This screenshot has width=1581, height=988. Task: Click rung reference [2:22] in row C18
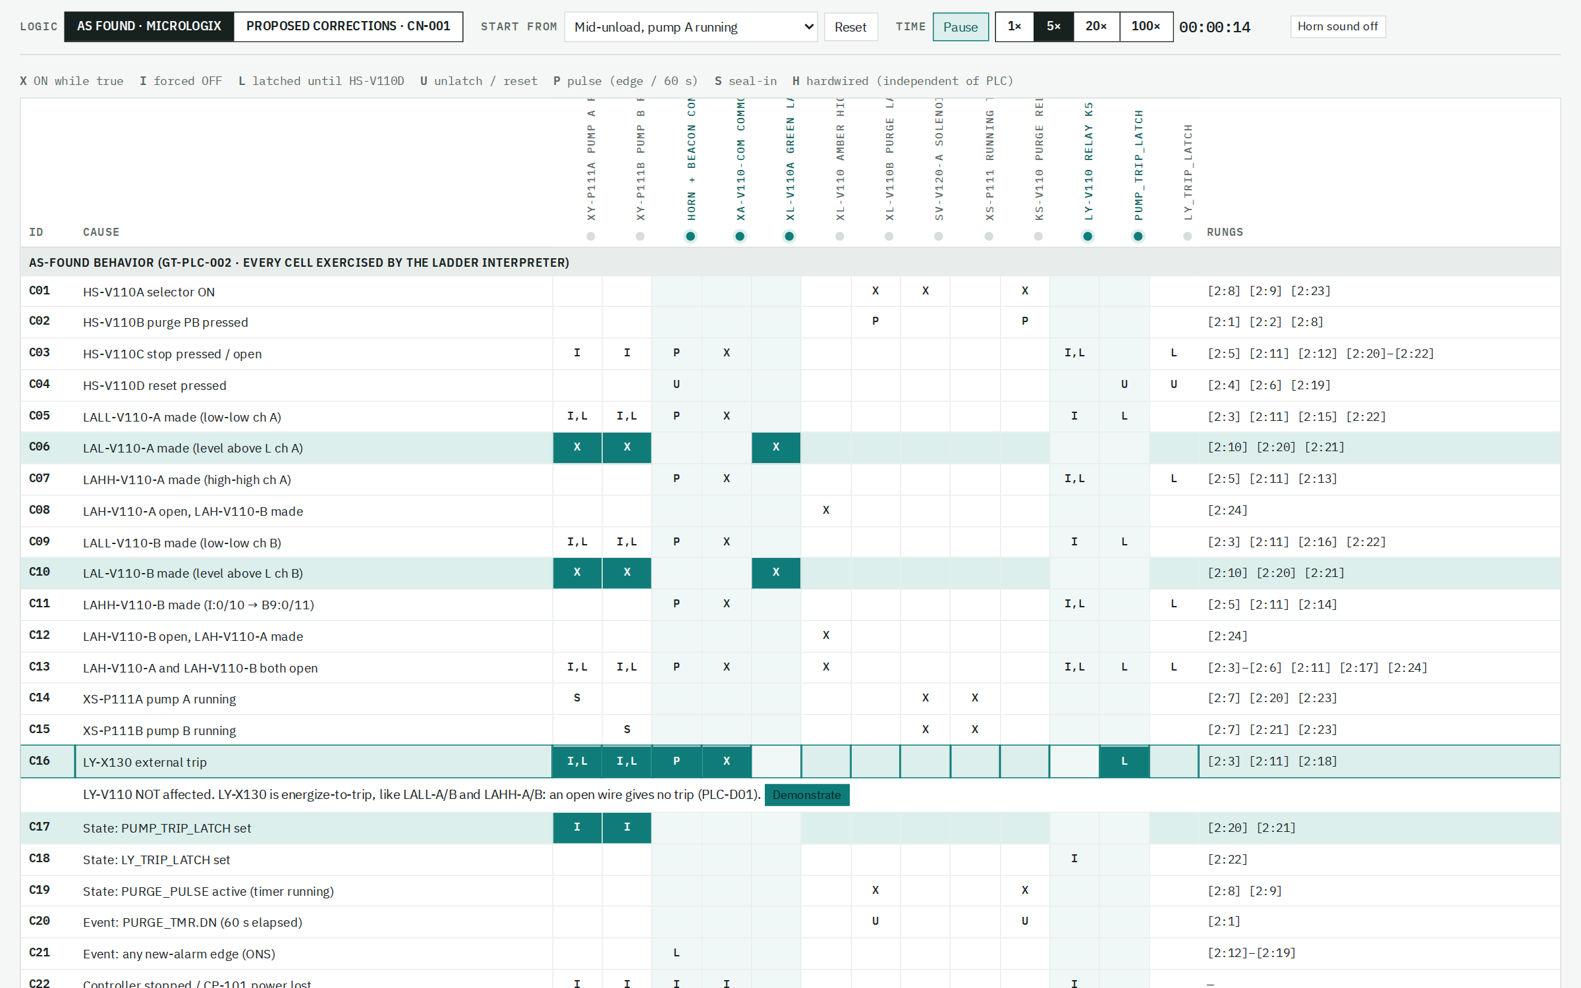click(1228, 860)
